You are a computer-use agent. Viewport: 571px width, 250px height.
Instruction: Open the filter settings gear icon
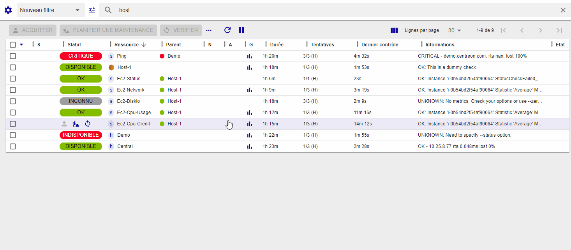[x=8, y=10]
